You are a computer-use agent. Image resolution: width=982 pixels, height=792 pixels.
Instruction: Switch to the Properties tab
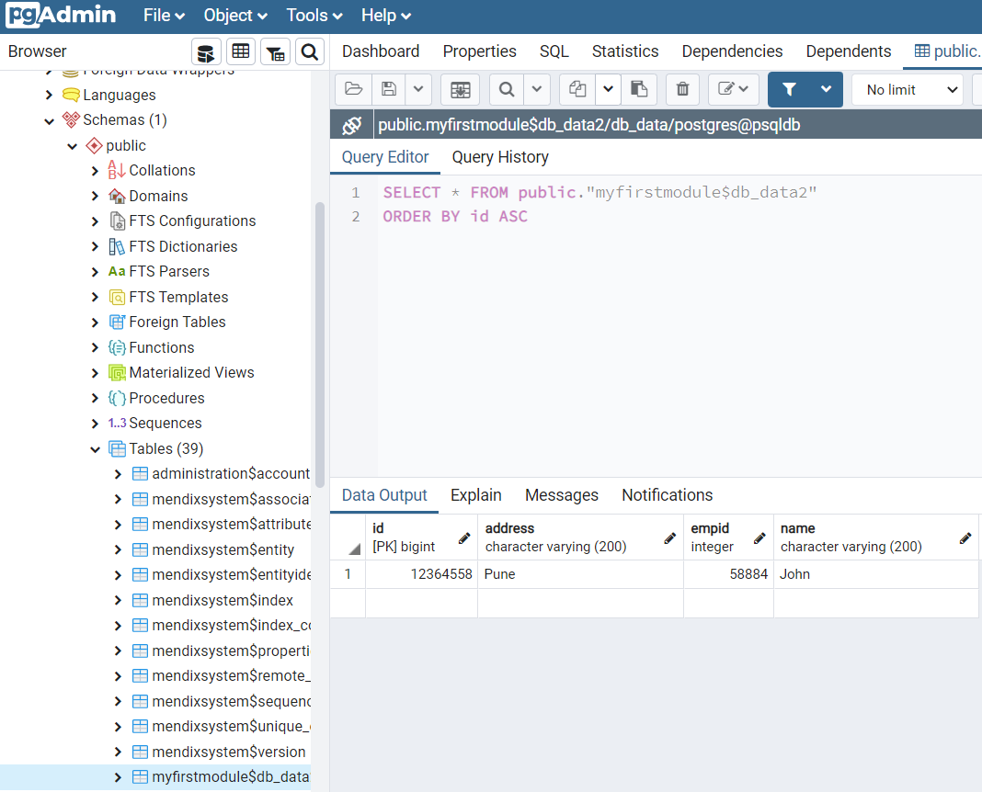coord(480,51)
